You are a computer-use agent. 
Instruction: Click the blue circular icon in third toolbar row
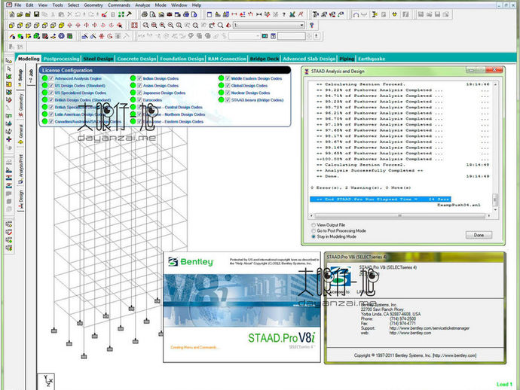[x=61, y=36]
